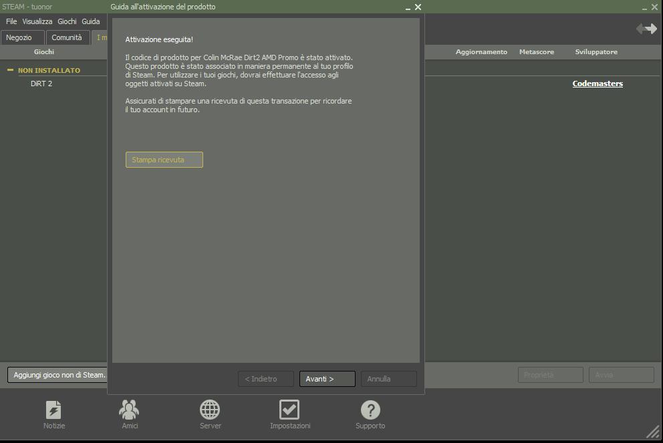Screen dimensions: 663x443
Task: Minimize the main Steam window
Action: (644, 7)
